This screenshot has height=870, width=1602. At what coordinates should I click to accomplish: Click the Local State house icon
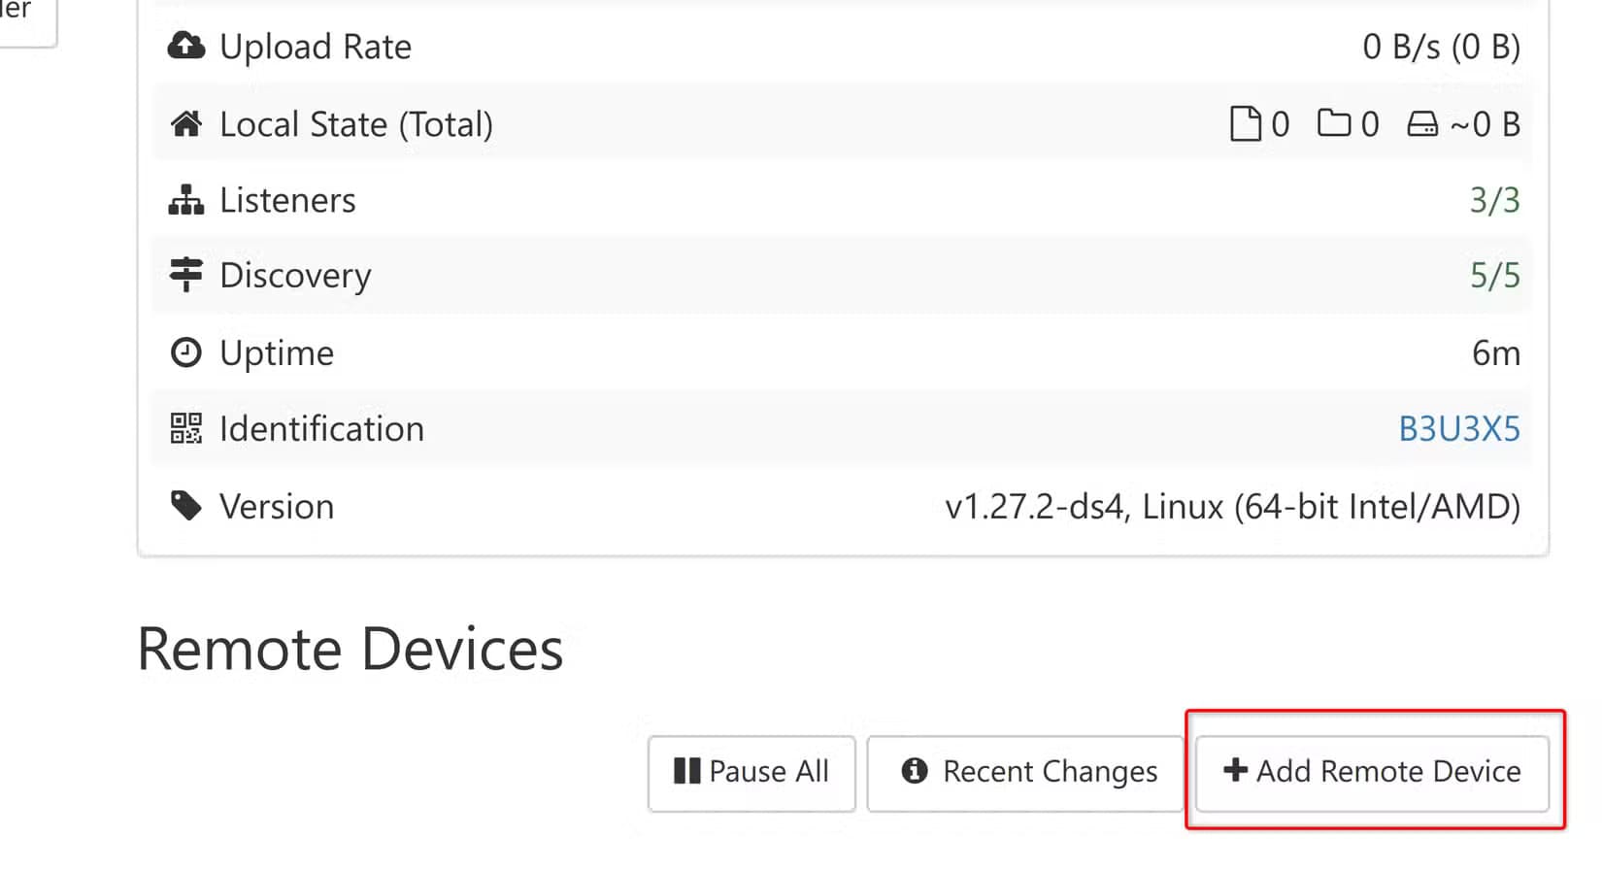click(x=186, y=123)
